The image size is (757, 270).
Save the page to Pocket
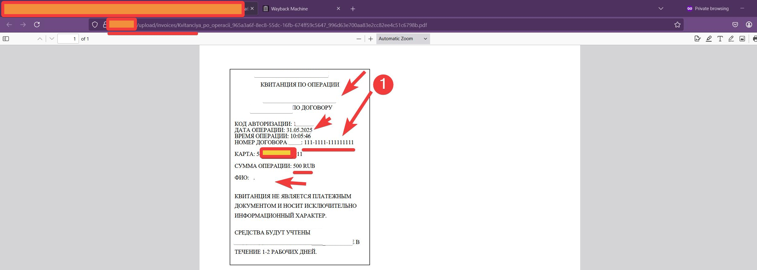[735, 25]
